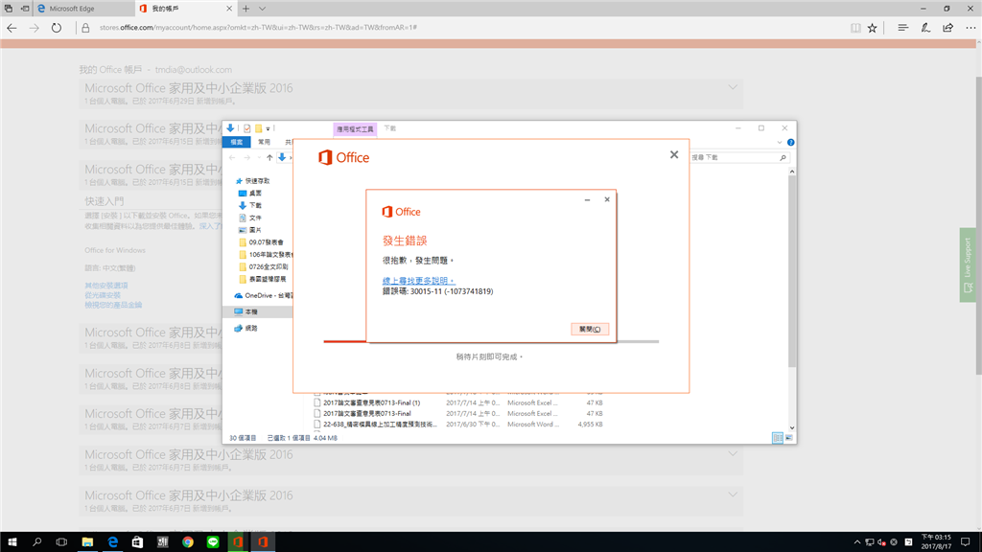Open the quick access toolbar dropdown
982x552 pixels.
269,128
